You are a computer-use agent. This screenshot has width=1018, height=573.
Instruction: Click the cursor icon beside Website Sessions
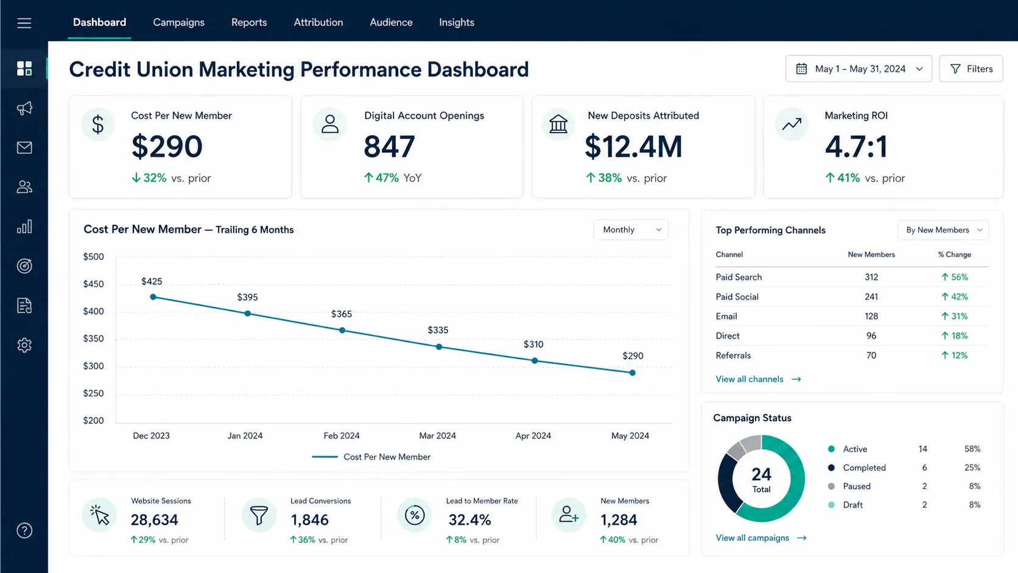(99, 515)
